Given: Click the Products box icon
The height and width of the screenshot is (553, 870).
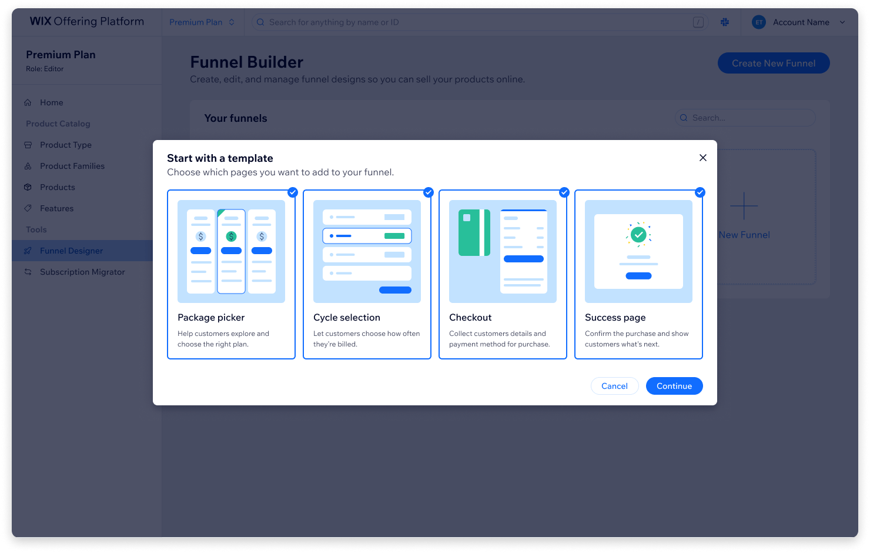Looking at the screenshot, I should pyautogui.click(x=28, y=187).
